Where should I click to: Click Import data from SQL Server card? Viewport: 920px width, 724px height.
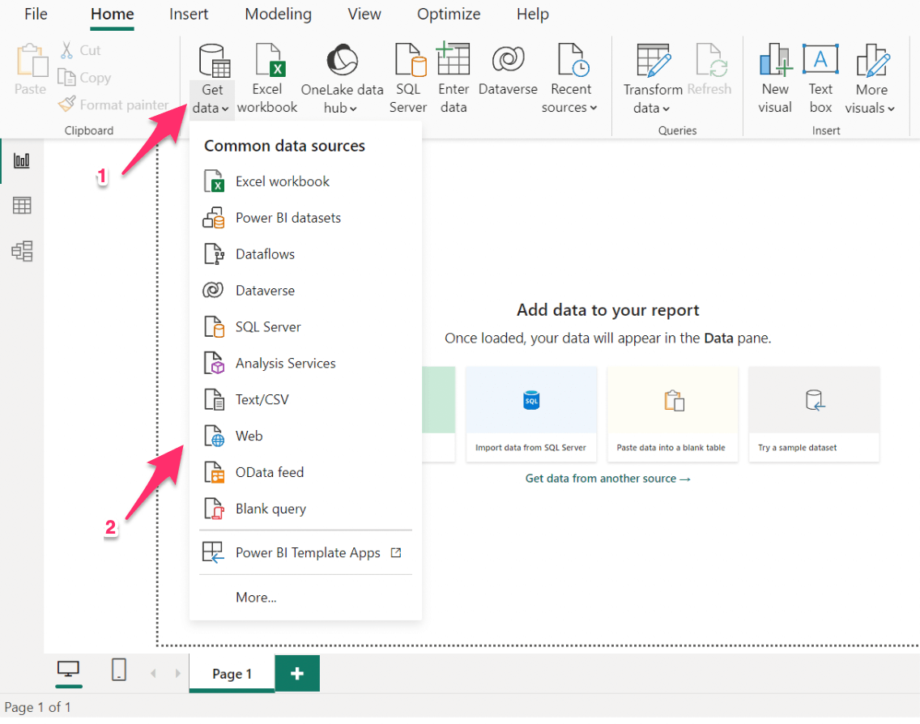pyautogui.click(x=531, y=414)
